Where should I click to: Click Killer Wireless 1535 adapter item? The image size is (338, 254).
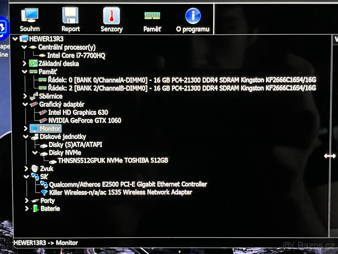coord(120,192)
